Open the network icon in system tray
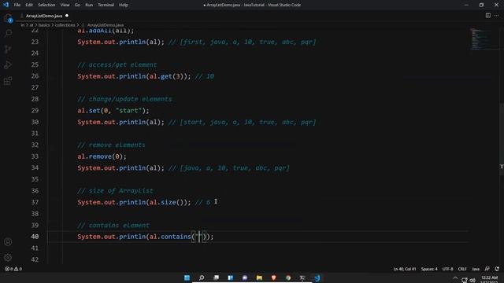Viewport: 504px width, 283px height. coord(465,280)
